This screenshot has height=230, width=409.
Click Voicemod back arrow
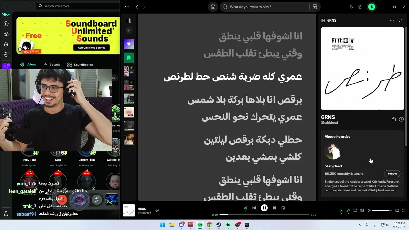[x=31, y=6]
